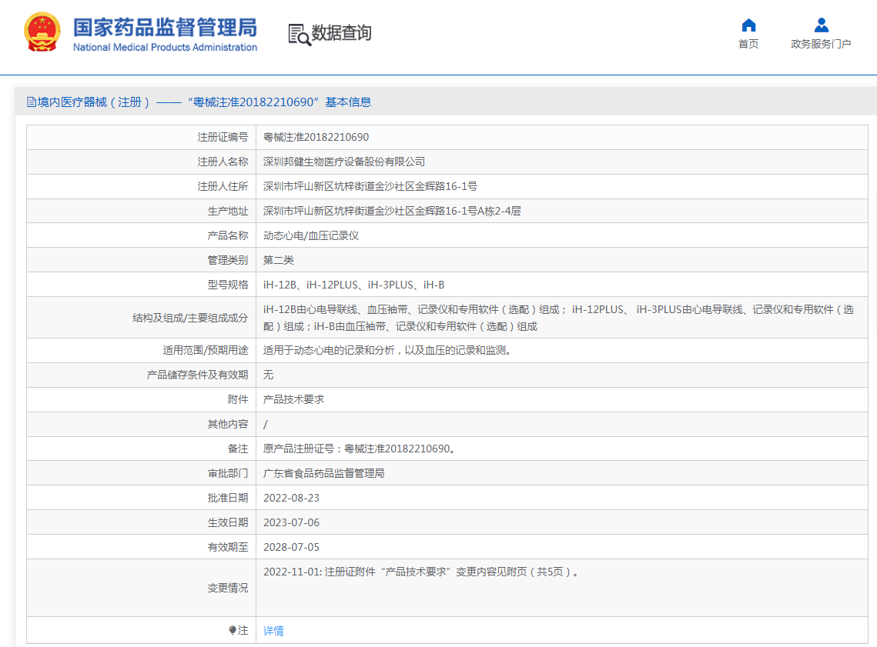The image size is (877, 647).
Task: Click the 政务服务门户 text link
Action: [x=821, y=44]
